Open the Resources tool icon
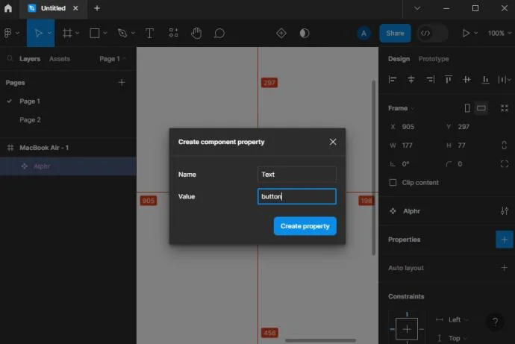Screen dimensions: 515x344 coord(173,33)
